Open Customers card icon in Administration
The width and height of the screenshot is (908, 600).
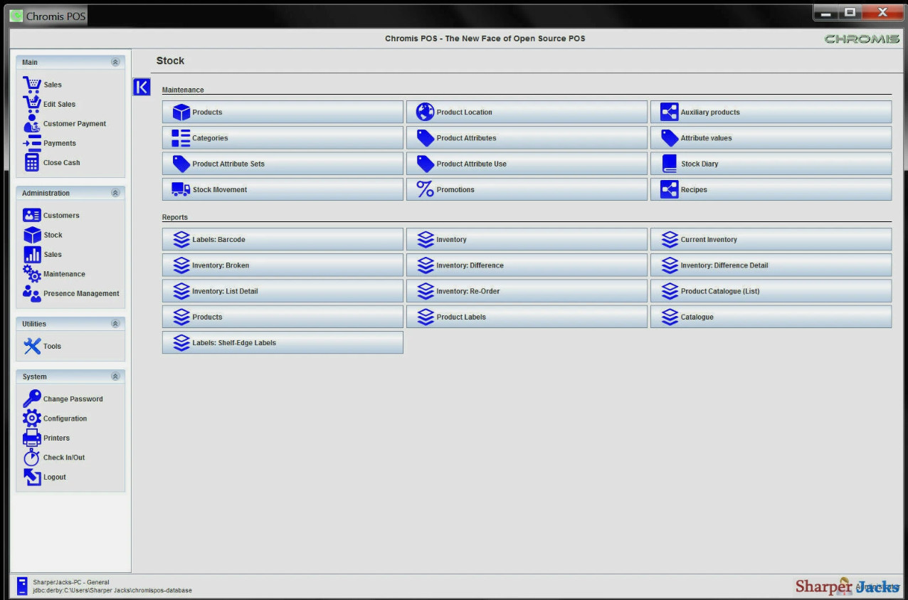32,216
